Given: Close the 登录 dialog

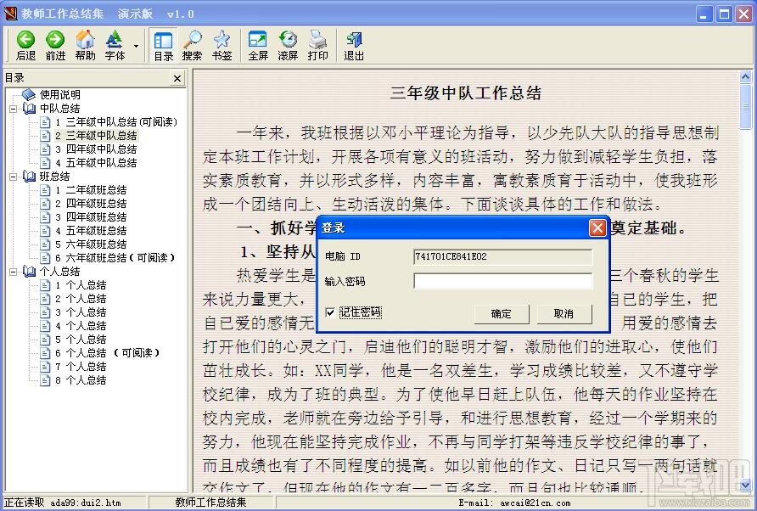Looking at the screenshot, I should click(x=597, y=228).
